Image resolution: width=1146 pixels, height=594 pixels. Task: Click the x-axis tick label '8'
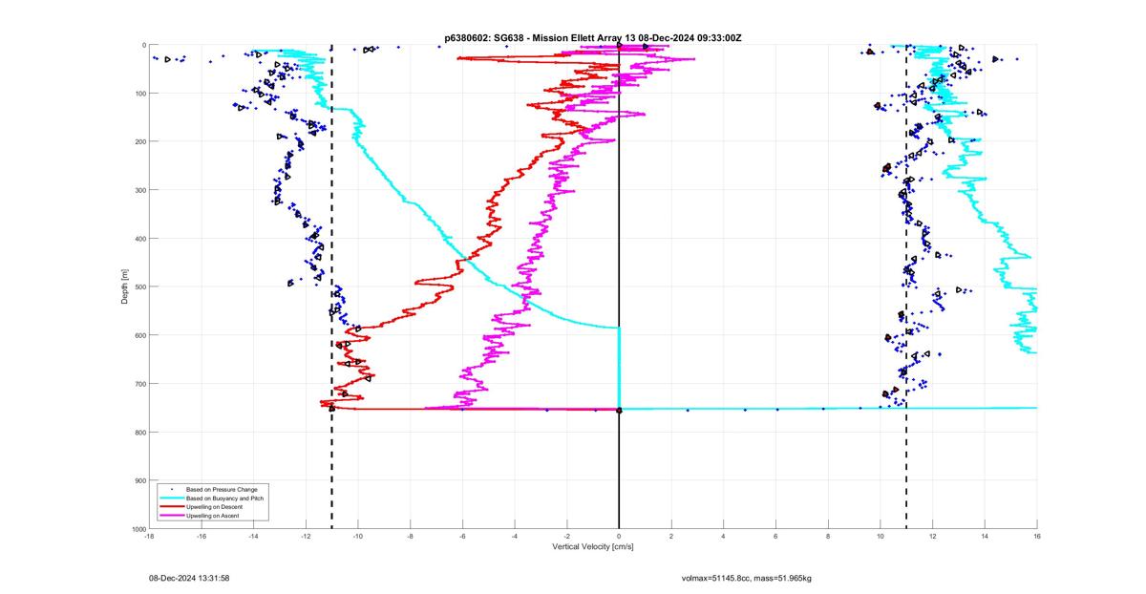coord(828,536)
